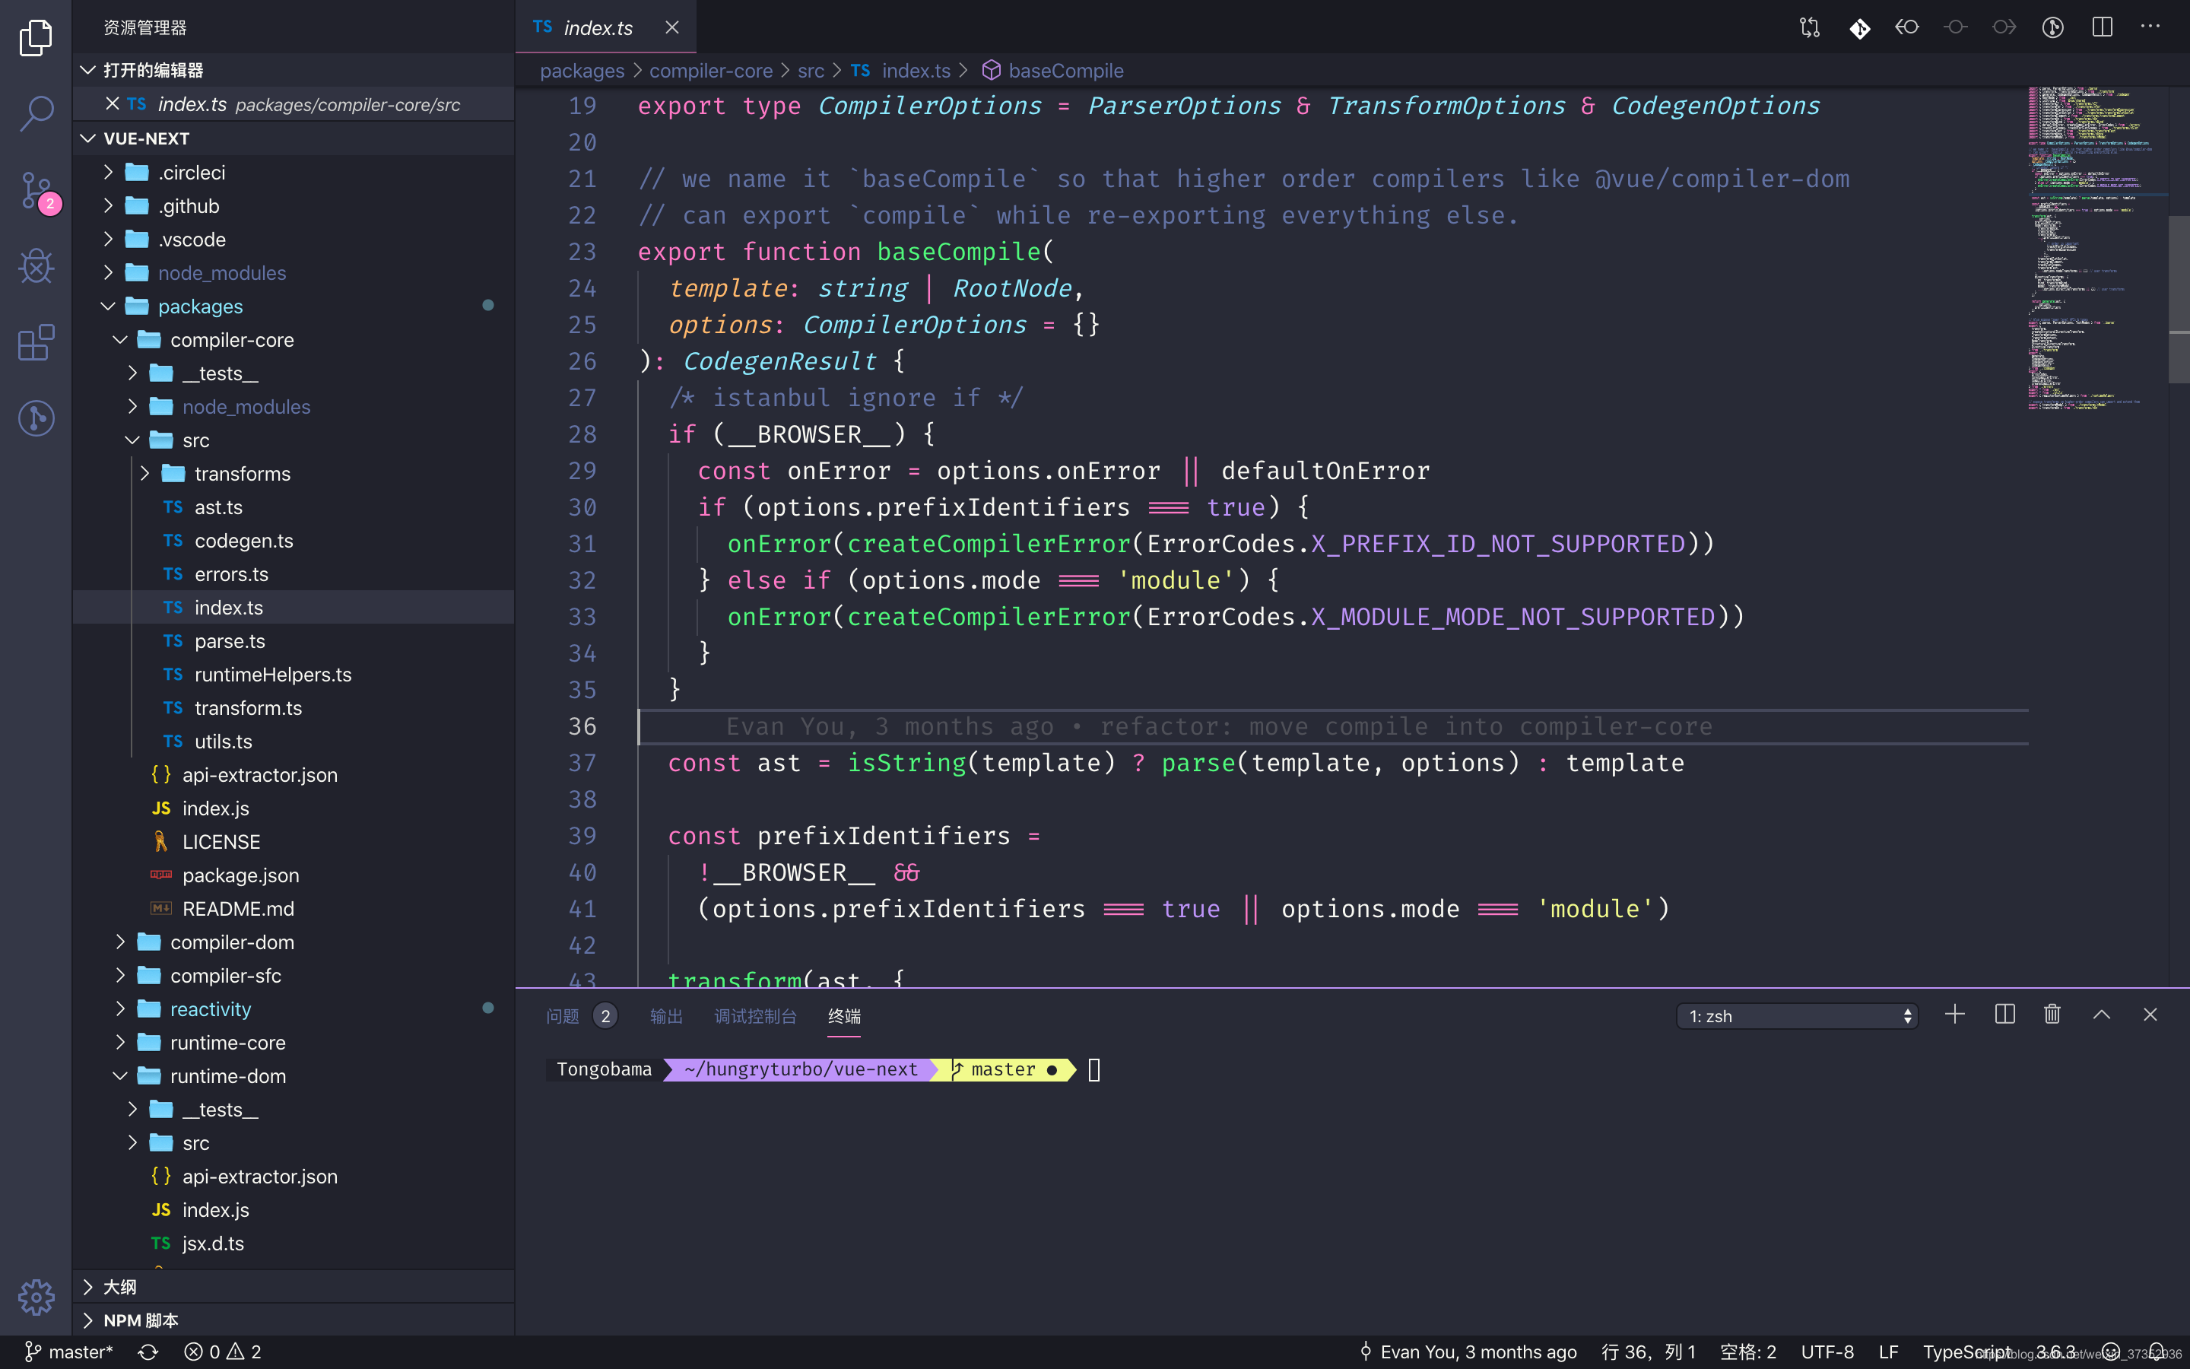Click packages in the breadcrumb
This screenshot has width=2190, height=1369.
pos(582,71)
